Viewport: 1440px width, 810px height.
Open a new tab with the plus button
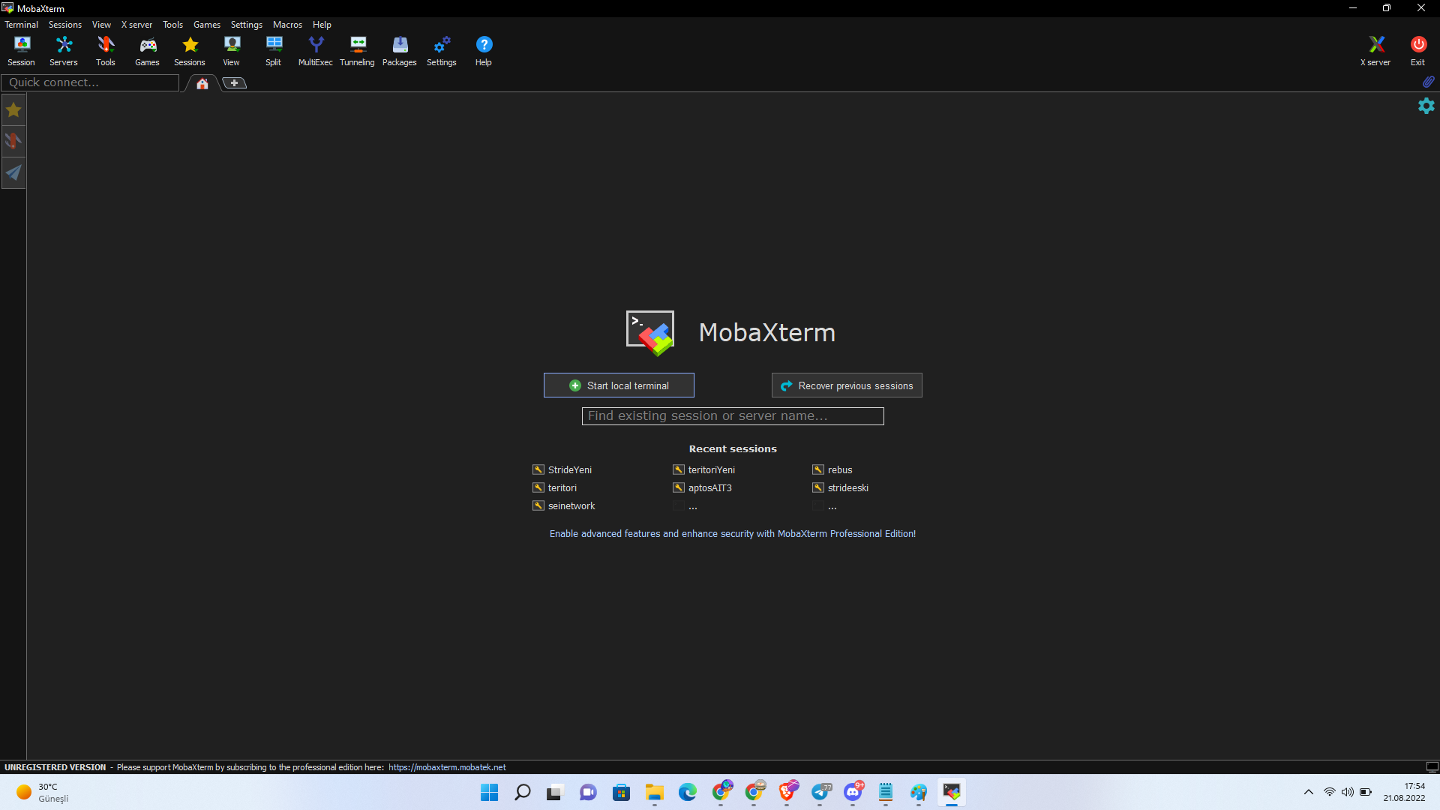coord(233,82)
